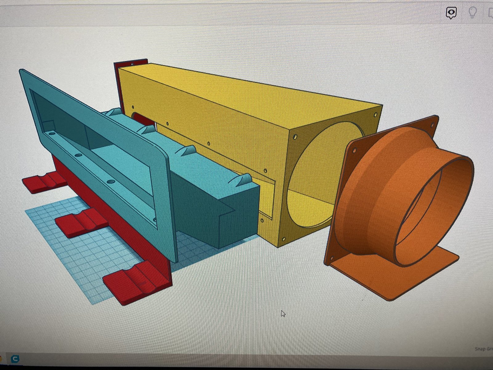The width and height of the screenshot is (493, 370).
Task: Open the Snap Grid setting label
Action: 484,349
